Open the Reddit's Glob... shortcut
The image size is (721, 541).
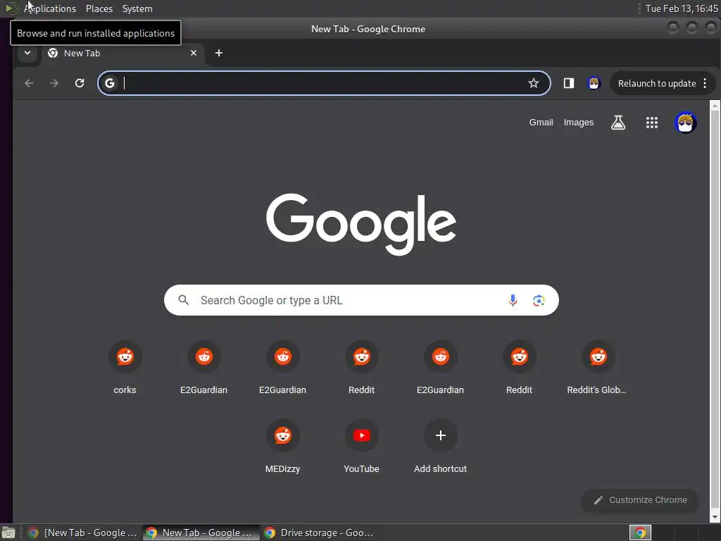pyautogui.click(x=598, y=367)
